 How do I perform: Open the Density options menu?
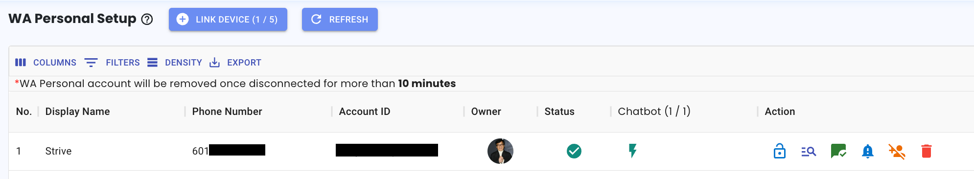click(x=175, y=63)
